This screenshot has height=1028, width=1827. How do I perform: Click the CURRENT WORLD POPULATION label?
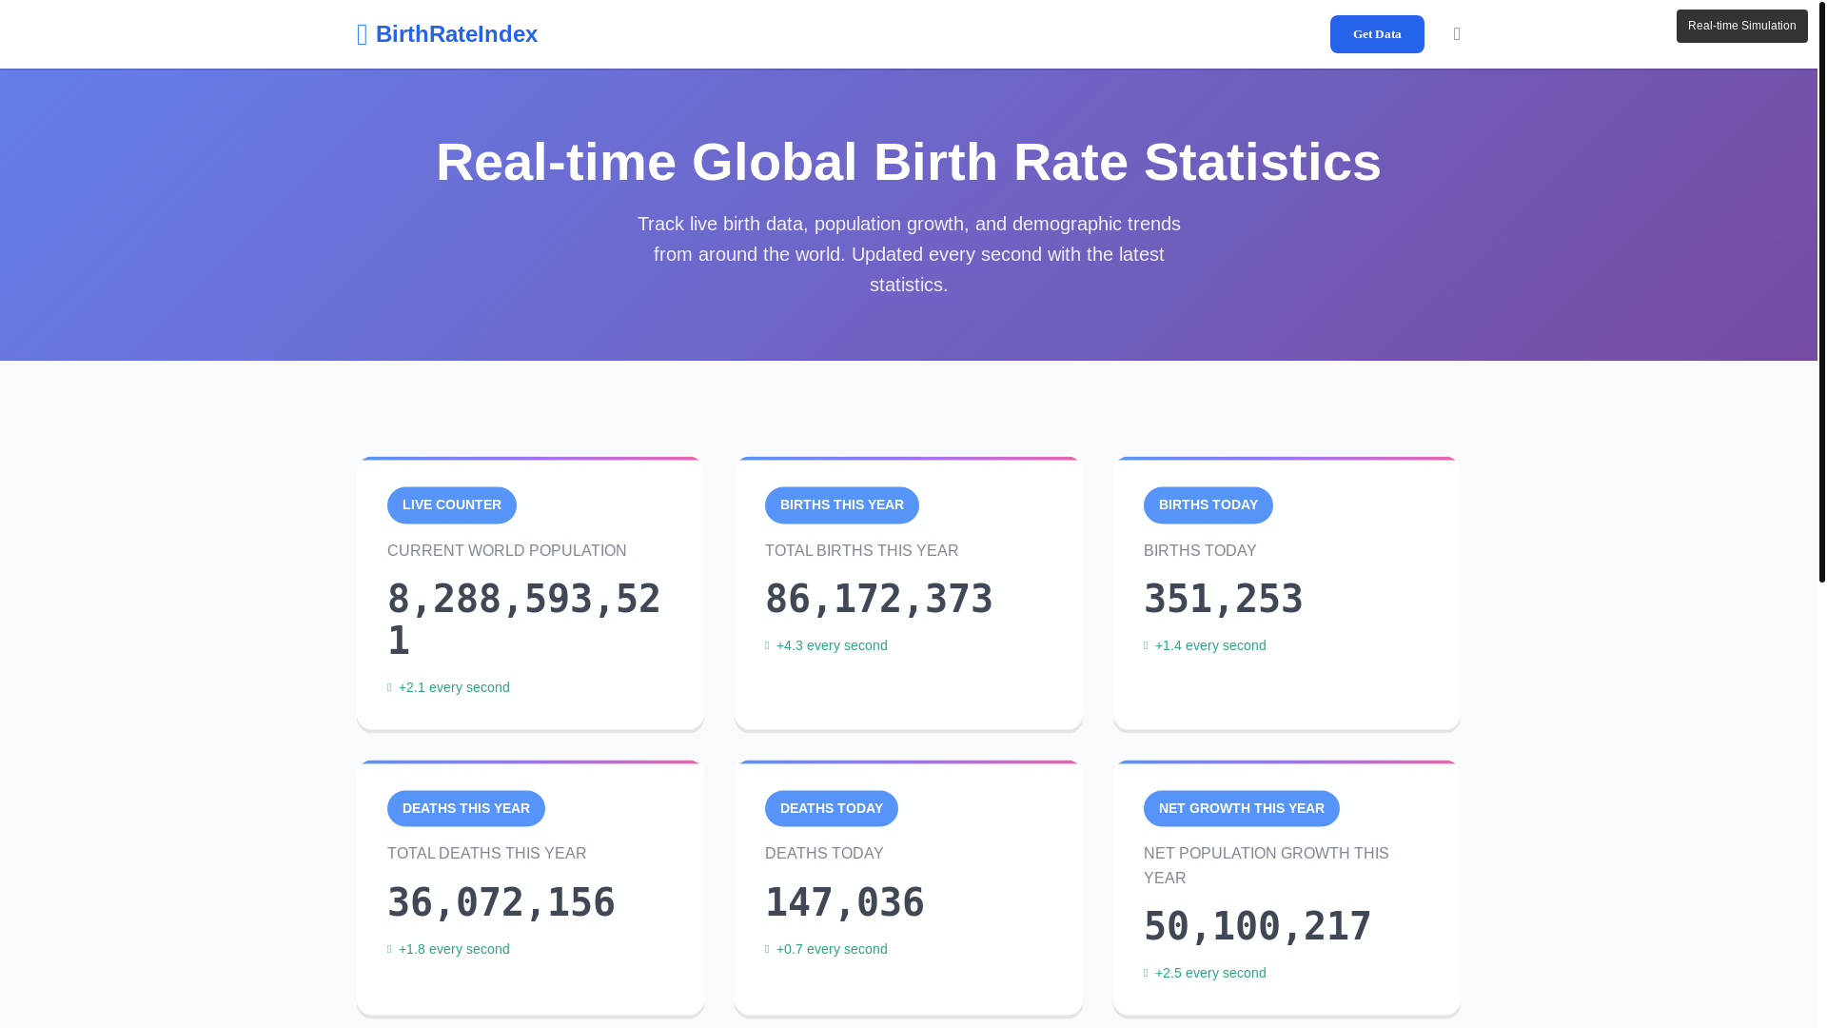[507, 550]
